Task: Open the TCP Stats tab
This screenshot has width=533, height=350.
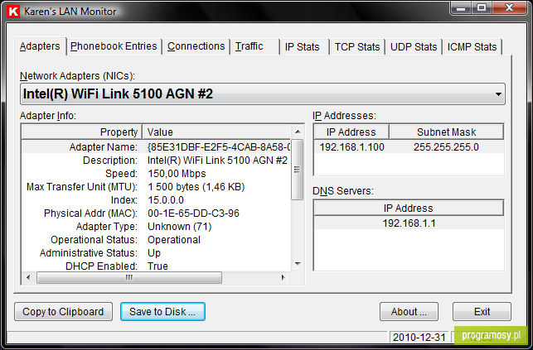Action: click(357, 46)
